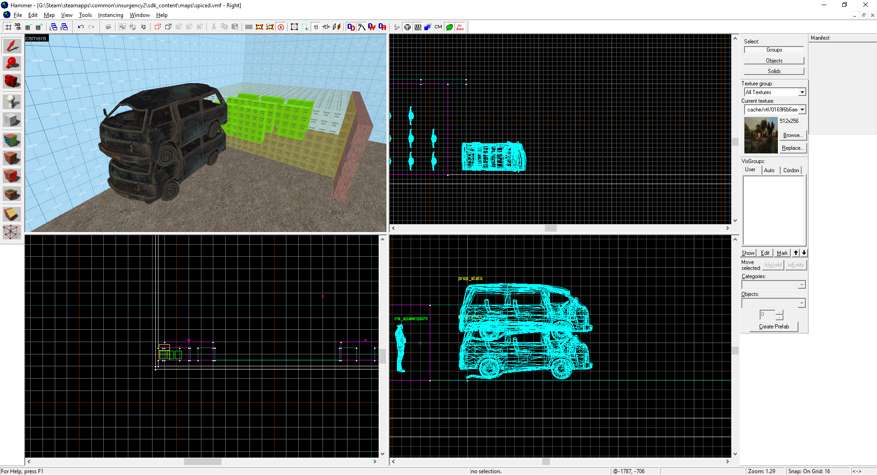Image resolution: width=877 pixels, height=475 pixels.
Task: Save window state (S icon)
Action: pyautogui.click(x=64, y=27)
